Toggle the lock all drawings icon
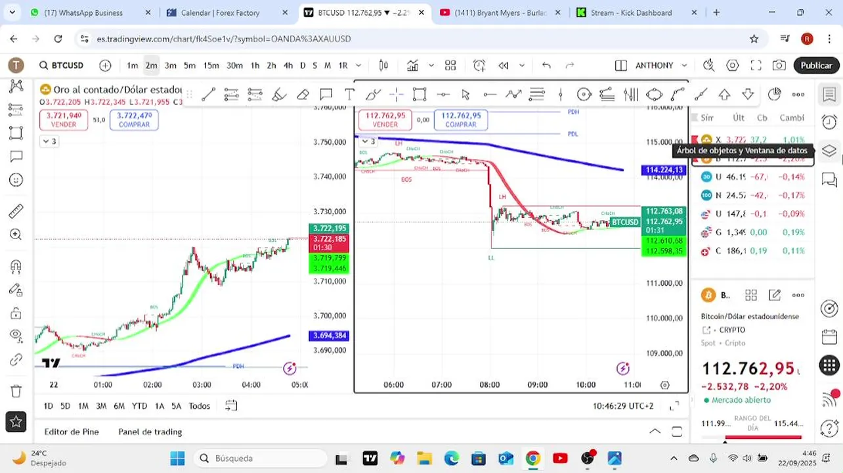This screenshot has height=473, width=843. pyautogui.click(x=16, y=313)
